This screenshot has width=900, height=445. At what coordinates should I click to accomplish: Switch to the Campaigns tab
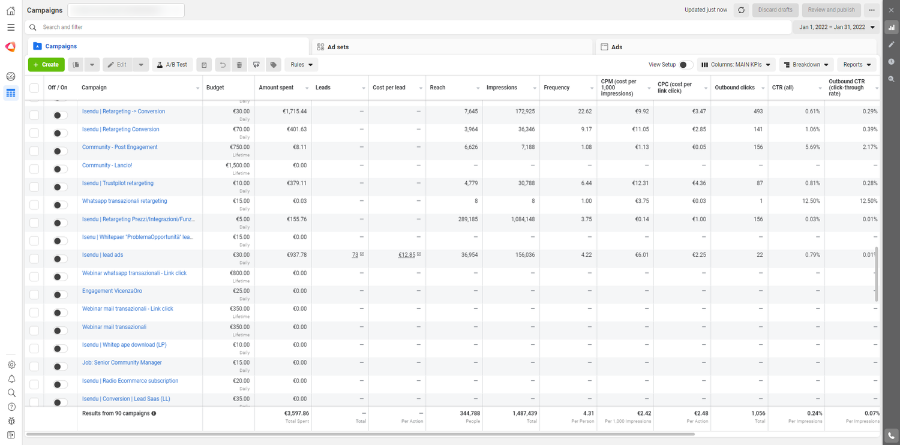click(x=168, y=46)
